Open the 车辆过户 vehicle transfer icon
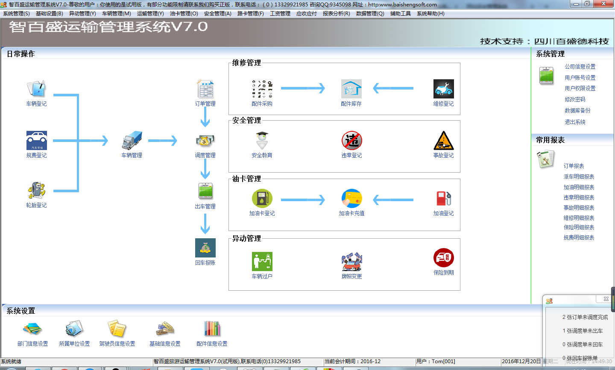This screenshot has width=615, height=370. [262, 261]
